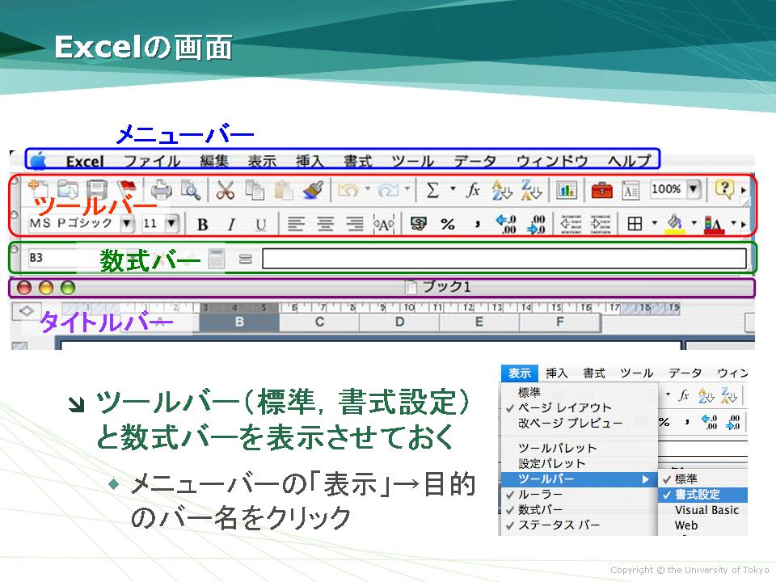The width and height of the screenshot is (776, 582).
Task: Click Decrease Indent icon
Action: coord(571,224)
